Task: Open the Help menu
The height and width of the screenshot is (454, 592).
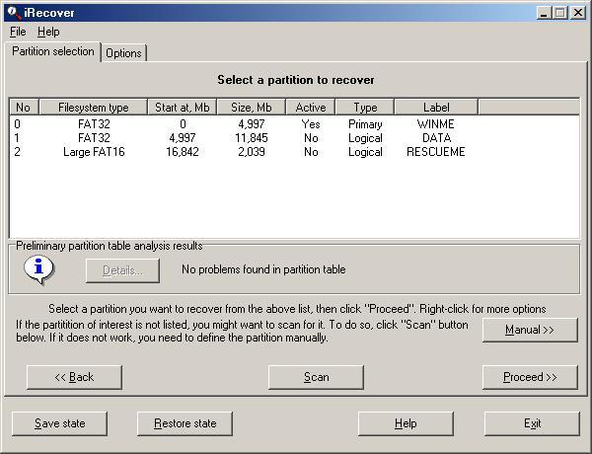Action: (x=48, y=32)
